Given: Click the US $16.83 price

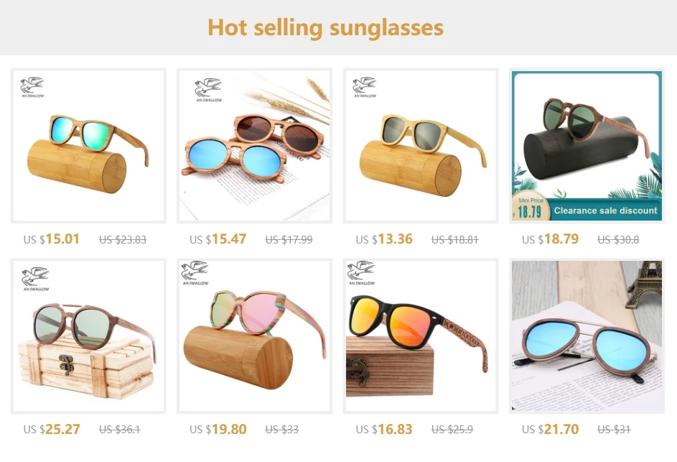Looking at the screenshot, I should 384,429.
